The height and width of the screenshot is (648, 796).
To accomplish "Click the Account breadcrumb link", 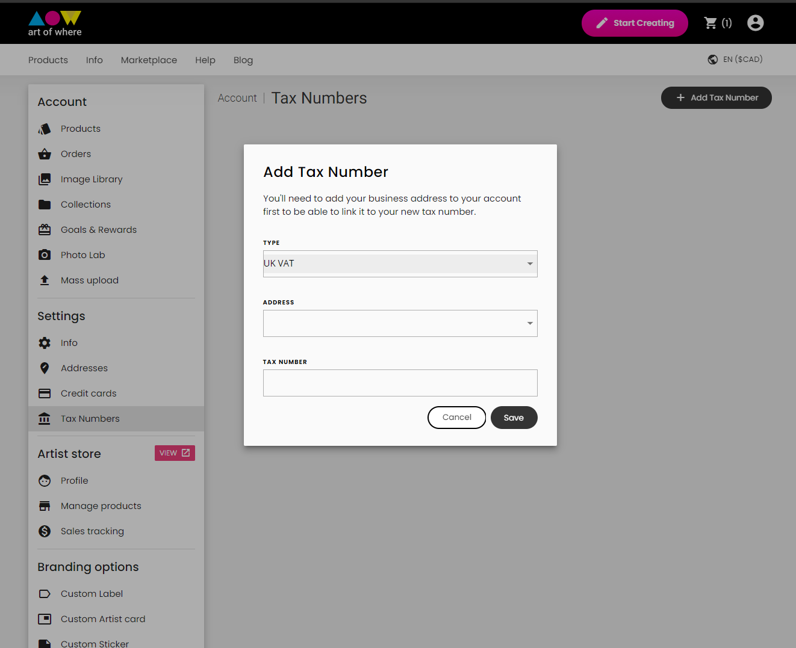I will [x=237, y=98].
